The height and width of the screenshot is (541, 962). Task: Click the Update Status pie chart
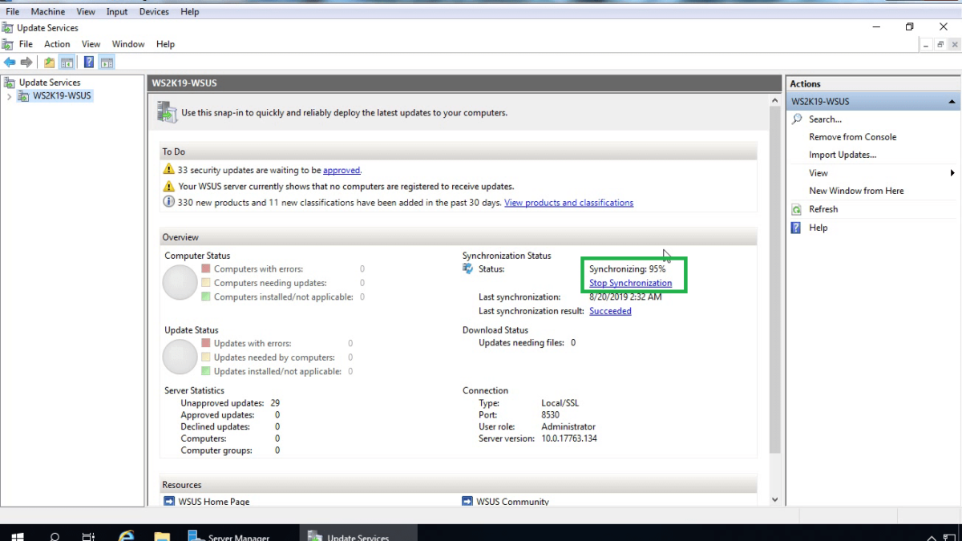180,357
